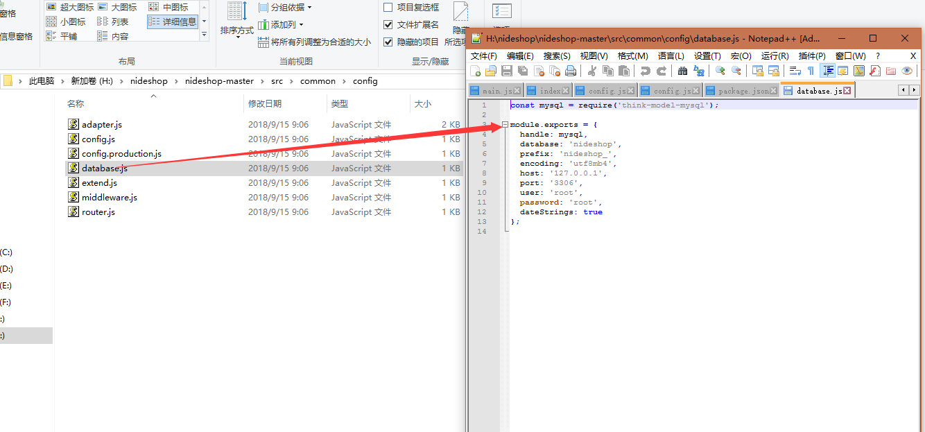Click the Redo arrow icon
The height and width of the screenshot is (432, 925).
(x=662, y=71)
